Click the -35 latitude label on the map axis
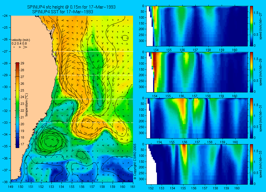Viewport: 266px width, 192px height. pyautogui.click(x=5, y=146)
